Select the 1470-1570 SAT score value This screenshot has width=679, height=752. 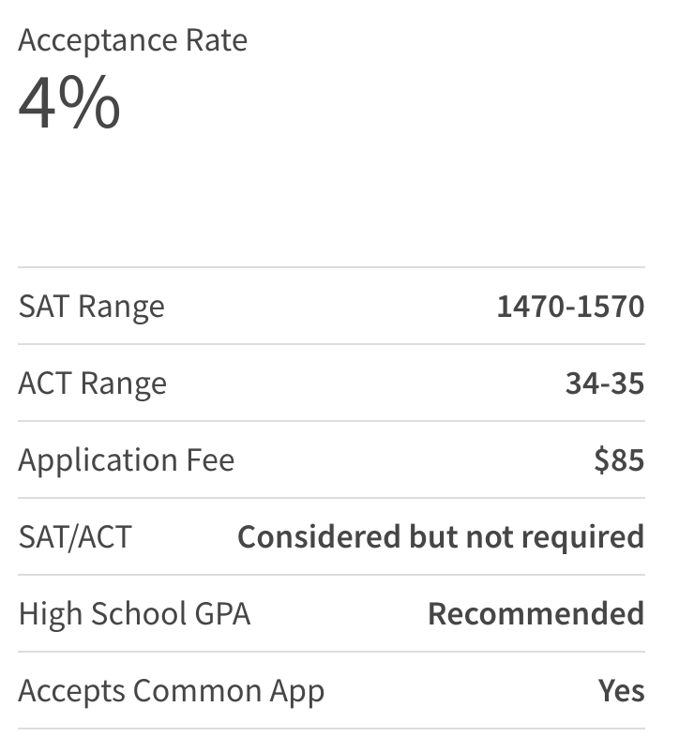[x=570, y=307]
